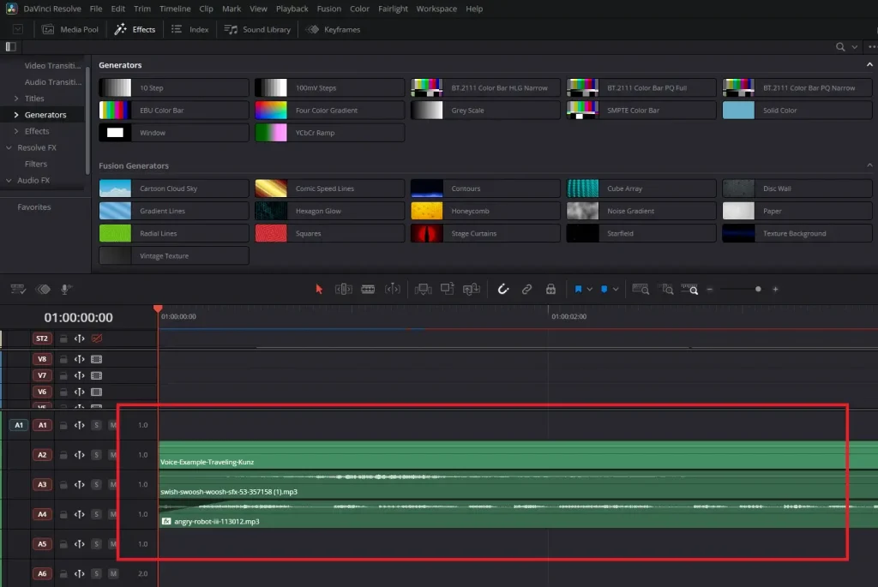
Task: Select the Stage Curtains generator
Action: pyautogui.click(x=485, y=233)
